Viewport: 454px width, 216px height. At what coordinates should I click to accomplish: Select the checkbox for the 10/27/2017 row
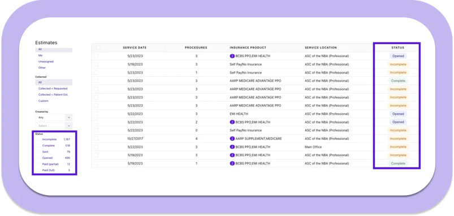click(x=96, y=139)
